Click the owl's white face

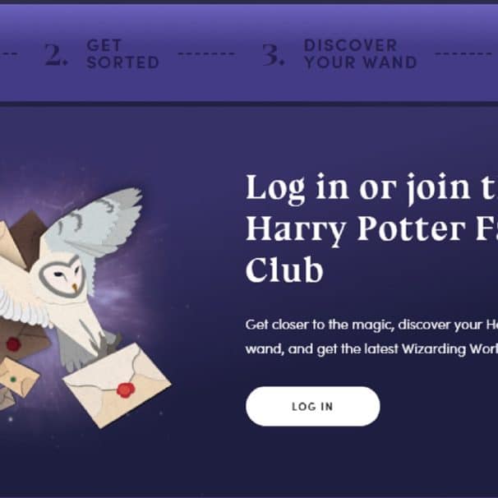tap(62, 276)
